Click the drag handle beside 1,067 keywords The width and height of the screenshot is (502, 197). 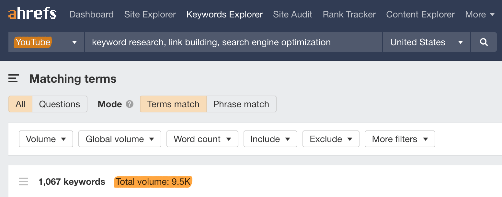tap(23, 181)
